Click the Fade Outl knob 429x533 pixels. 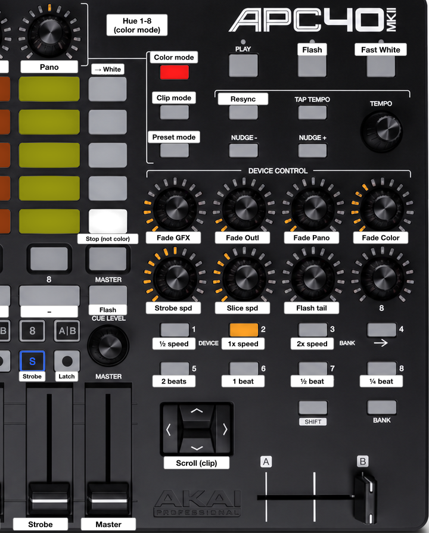tap(244, 208)
